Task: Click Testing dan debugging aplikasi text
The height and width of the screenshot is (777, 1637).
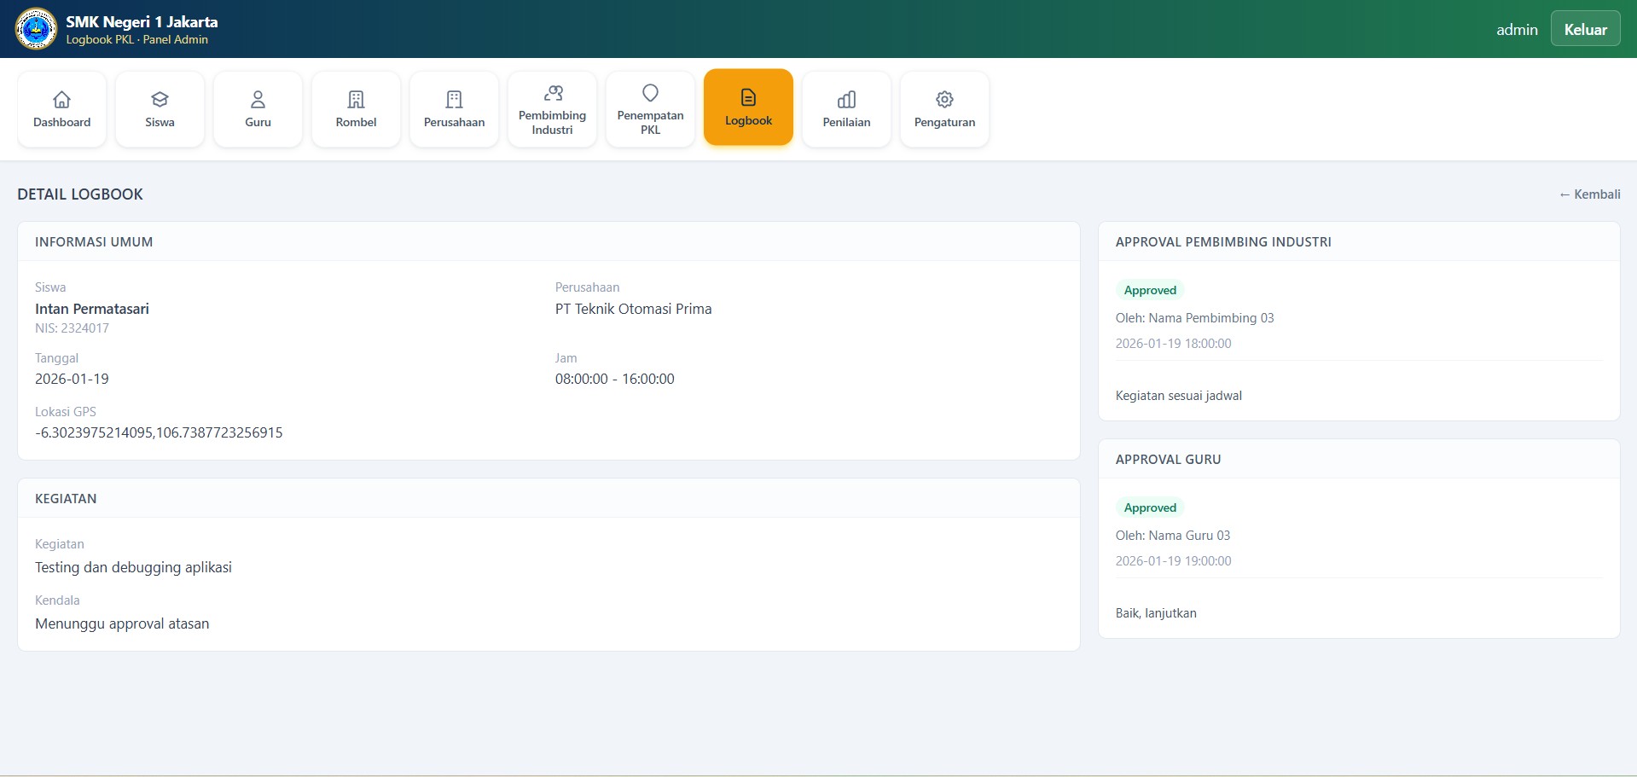Action: coord(133,567)
